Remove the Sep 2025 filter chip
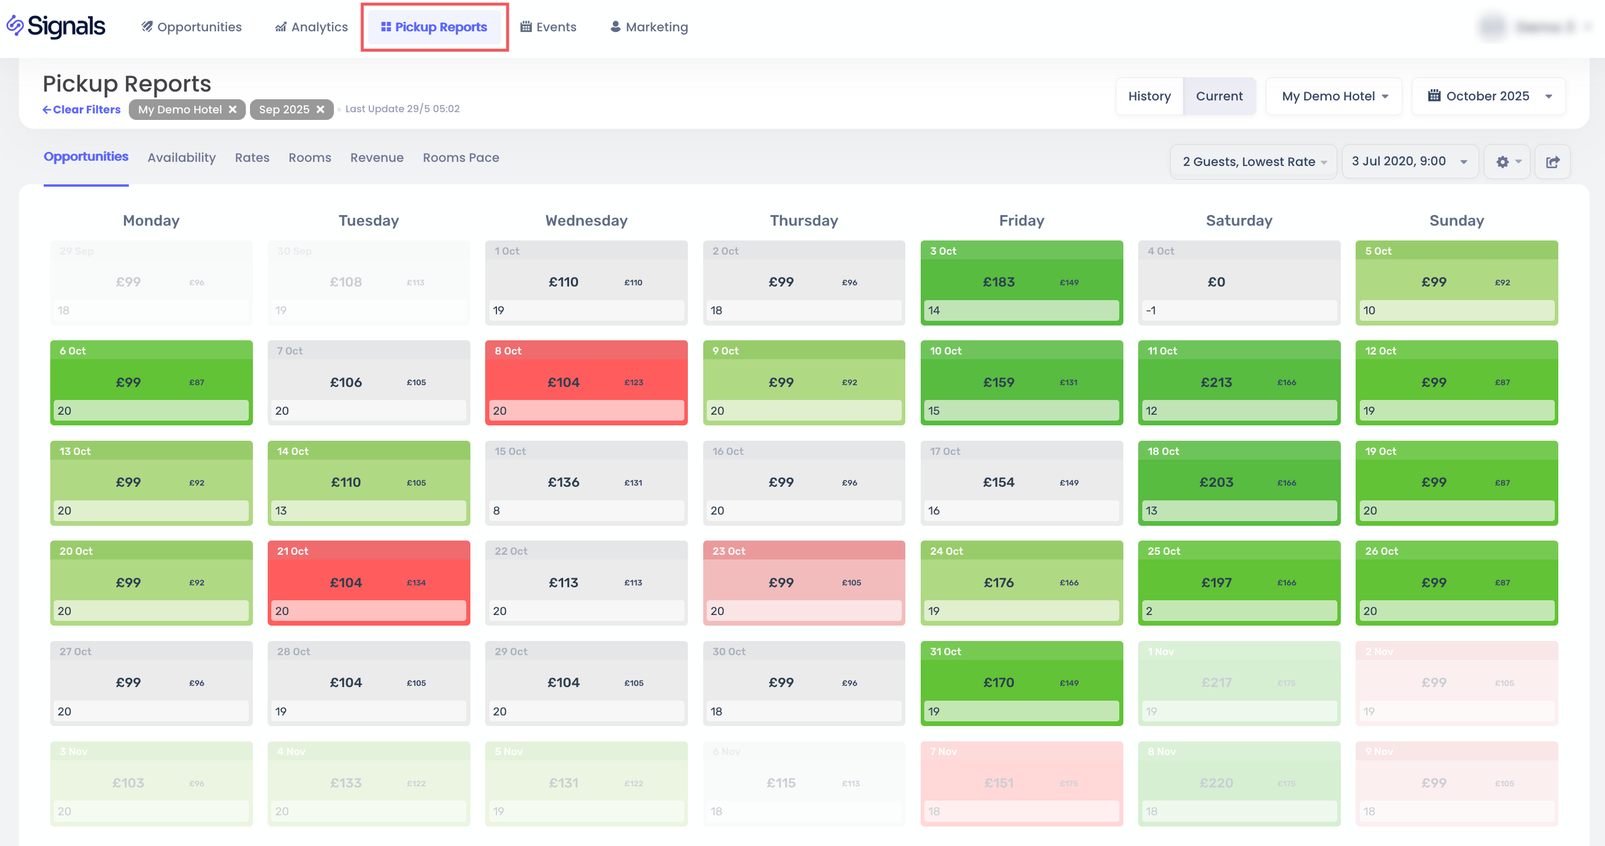This screenshot has height=846, width=1605. pyautogui.click(x=320, y=110)
